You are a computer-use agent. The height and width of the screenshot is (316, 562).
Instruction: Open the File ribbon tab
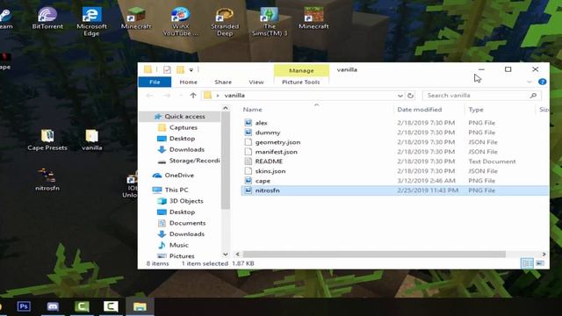155,82
